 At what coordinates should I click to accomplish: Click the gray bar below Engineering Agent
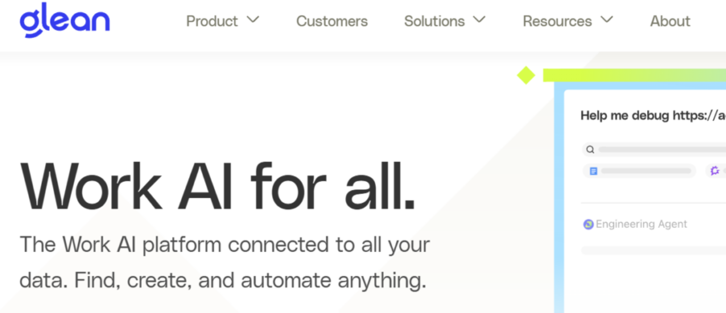[x=654, y=250]
